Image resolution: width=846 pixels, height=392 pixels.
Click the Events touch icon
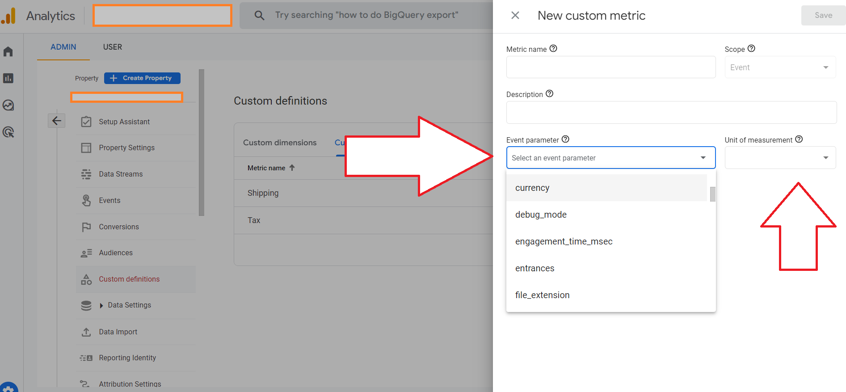click(x=86, y=200)
